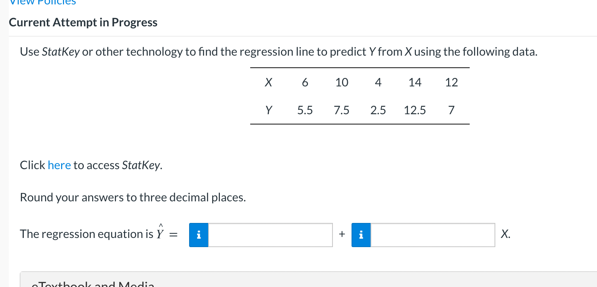This screenshot has height=287, width=597.
Task: Click the Current Attempt in Progress heading
Action: click(x=83, y=22)
